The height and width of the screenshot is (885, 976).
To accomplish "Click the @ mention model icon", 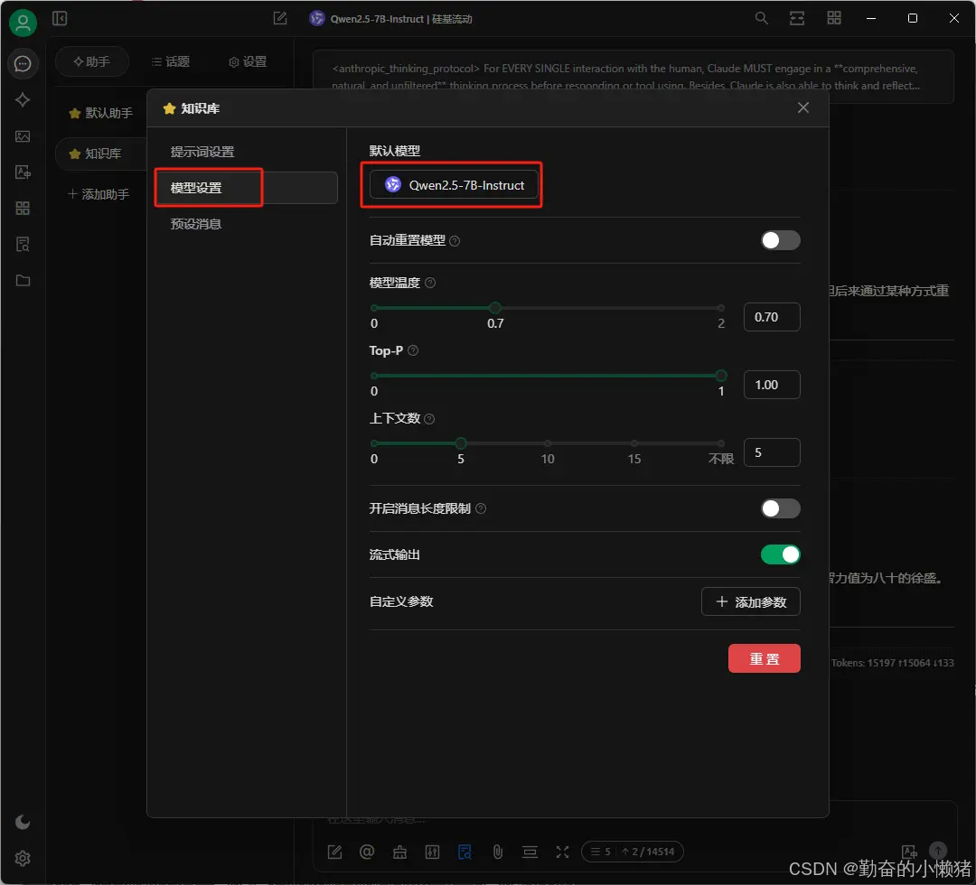I will click(367, 852).
